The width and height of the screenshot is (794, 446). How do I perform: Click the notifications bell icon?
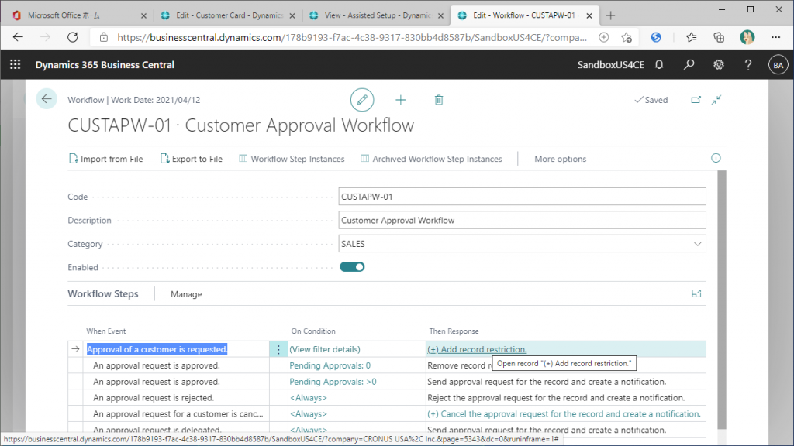point(659,65)
